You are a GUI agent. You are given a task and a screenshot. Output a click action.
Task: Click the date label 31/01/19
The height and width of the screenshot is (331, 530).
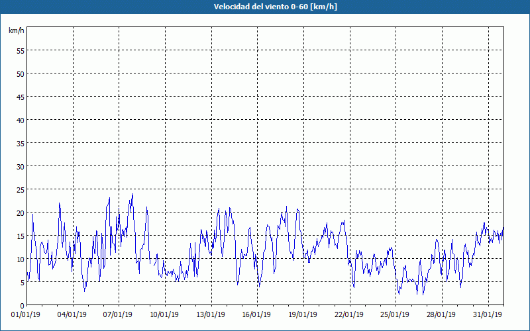tap(487, 315)
